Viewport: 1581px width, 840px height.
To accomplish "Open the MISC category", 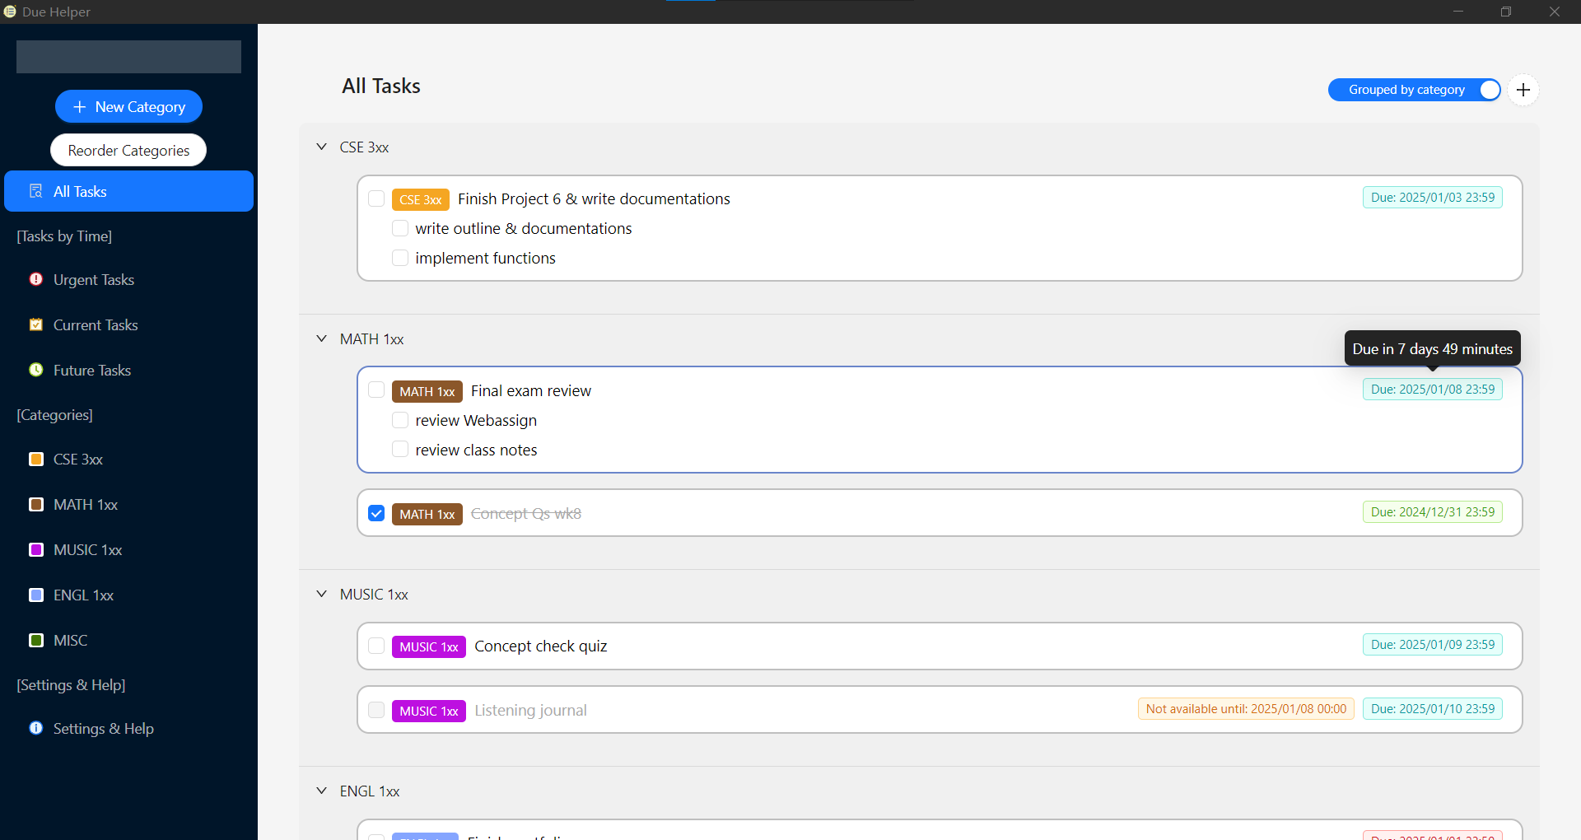I will point(128,640).
